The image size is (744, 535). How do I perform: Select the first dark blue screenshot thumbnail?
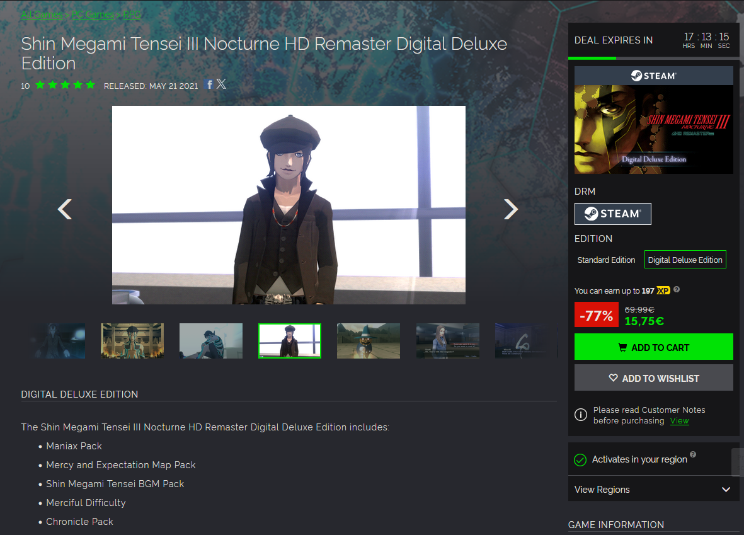coord(58,341)
